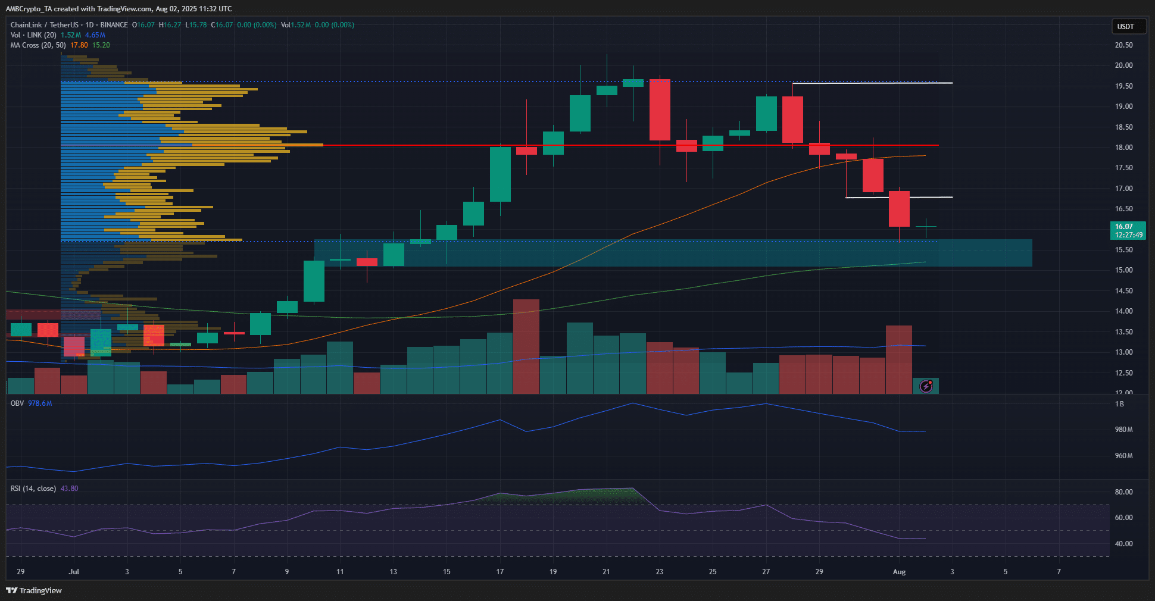
Task: Click the OBV indicator label
Action: 17,403
